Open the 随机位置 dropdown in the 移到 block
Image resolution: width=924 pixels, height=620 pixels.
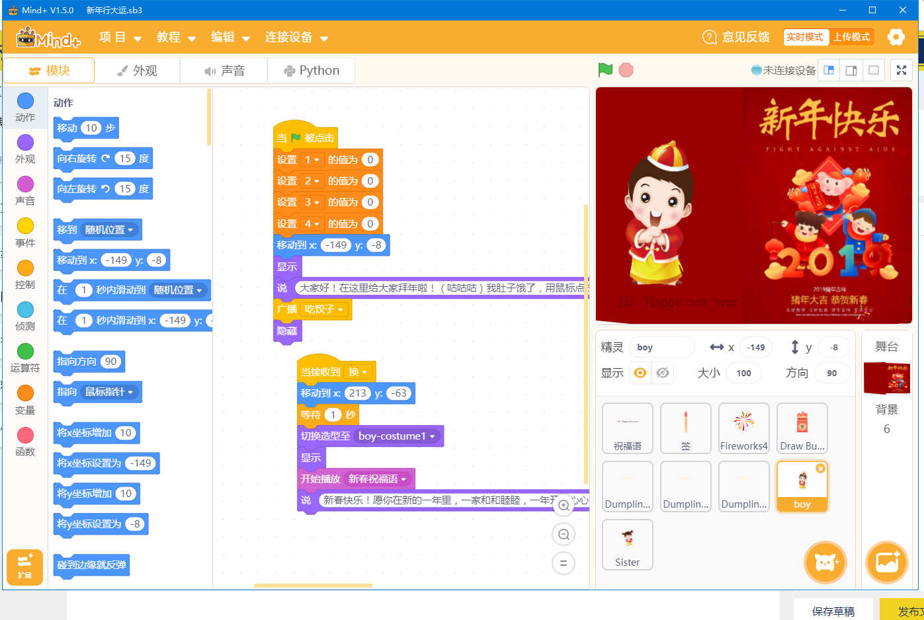coord(109,230)
